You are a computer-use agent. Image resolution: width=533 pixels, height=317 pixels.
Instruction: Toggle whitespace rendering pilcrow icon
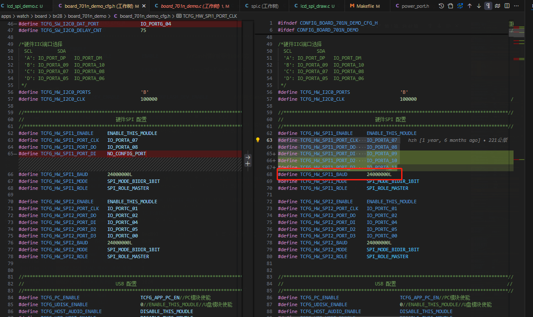(488, 6)
